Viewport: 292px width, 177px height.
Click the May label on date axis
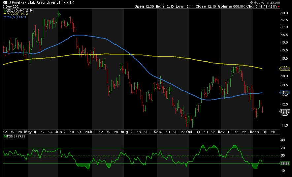[x=28, y=132]
